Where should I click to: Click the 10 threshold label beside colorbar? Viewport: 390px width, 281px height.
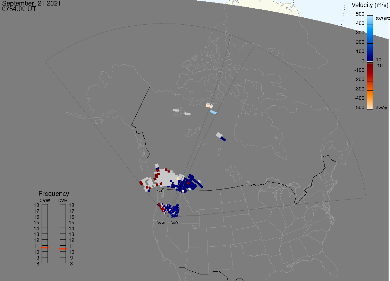pos(378,60)
